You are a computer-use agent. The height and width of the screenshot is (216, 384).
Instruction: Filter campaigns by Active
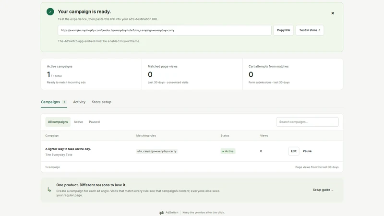coord(78,122)
